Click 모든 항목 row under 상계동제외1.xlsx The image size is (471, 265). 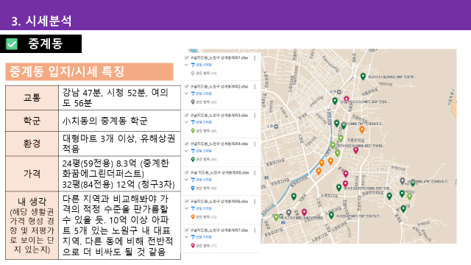click(x=204, y=74)
